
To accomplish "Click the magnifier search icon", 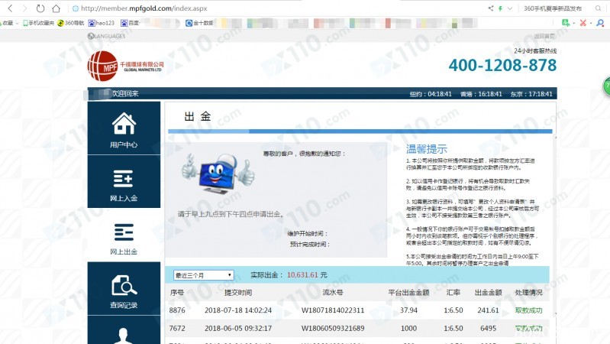I will (599, 8).
